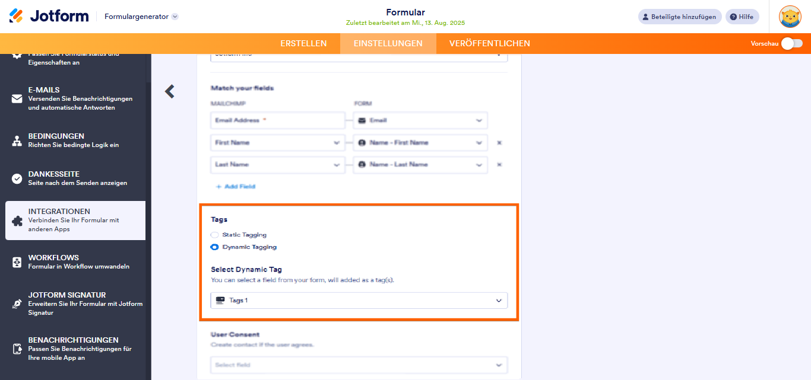Viewport: 811px width, 380px height.
Task: Go to the Erstellen tab
Action: point(303,43)
